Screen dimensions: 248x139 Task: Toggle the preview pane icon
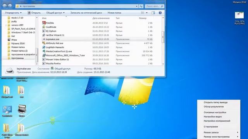click(x=153, y=13)
